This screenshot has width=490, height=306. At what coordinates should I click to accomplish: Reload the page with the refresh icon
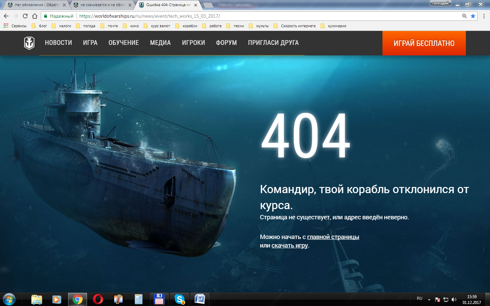coord(25,16)
